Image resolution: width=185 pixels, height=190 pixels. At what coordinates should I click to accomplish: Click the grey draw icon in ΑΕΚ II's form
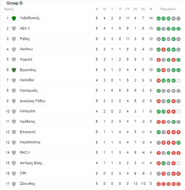coord(163,29)
